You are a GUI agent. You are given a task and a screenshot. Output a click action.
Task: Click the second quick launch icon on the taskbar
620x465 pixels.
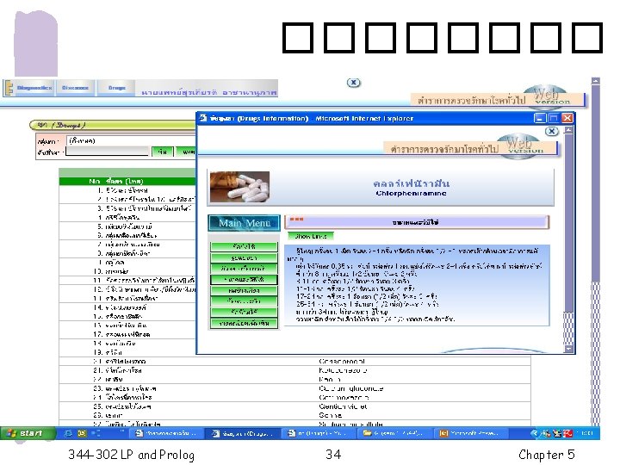click(x=82, y=433)
